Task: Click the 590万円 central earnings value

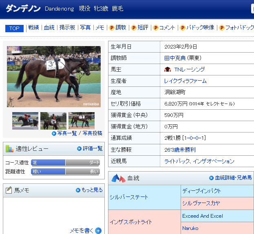Action: pyautogui.click(x=174, y=115)
